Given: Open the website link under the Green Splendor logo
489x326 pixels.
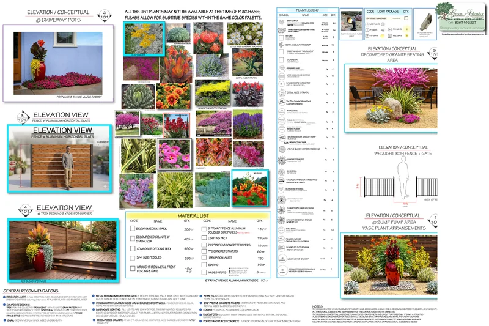Looking at the screenshot, I should [464, 34].
